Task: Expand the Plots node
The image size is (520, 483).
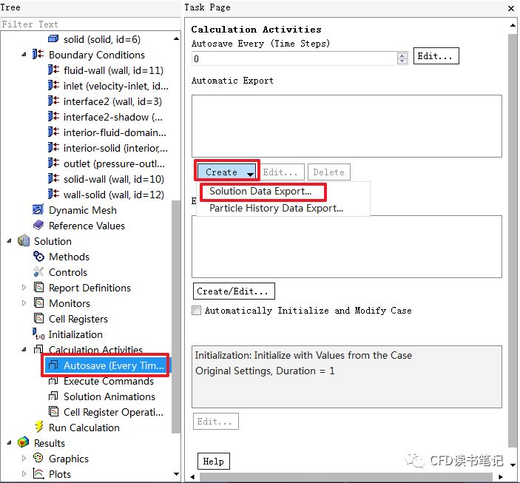Action: point(24,473)
